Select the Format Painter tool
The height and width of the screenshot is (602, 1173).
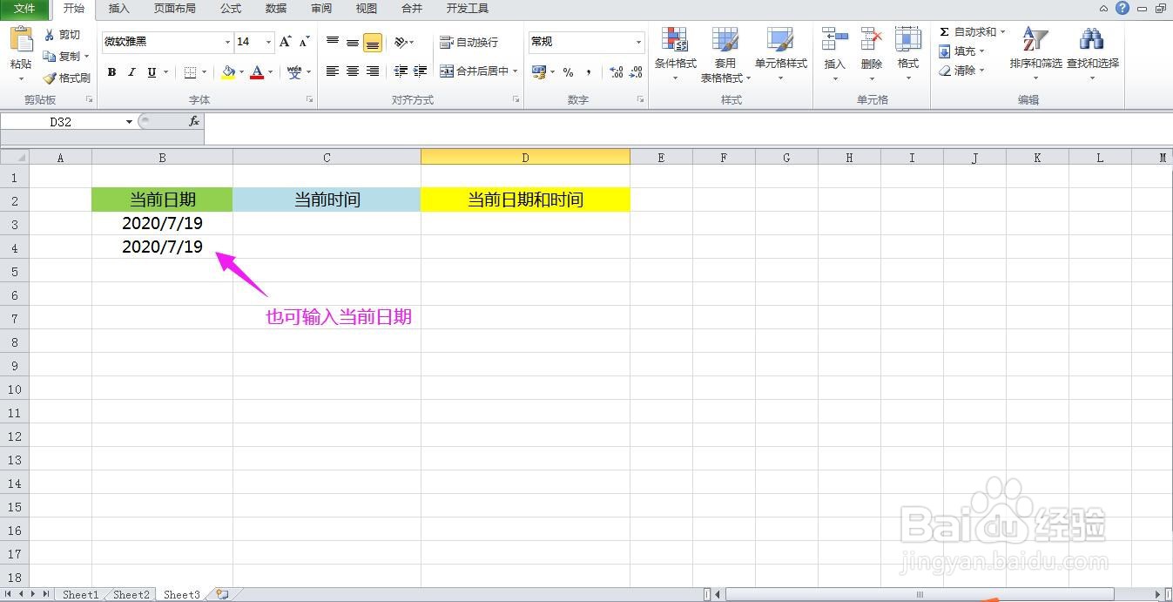pos(67,77)
